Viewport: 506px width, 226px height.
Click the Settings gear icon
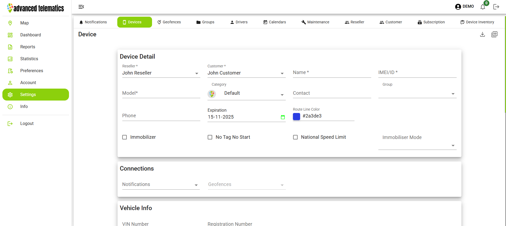(x=10, y=95)
